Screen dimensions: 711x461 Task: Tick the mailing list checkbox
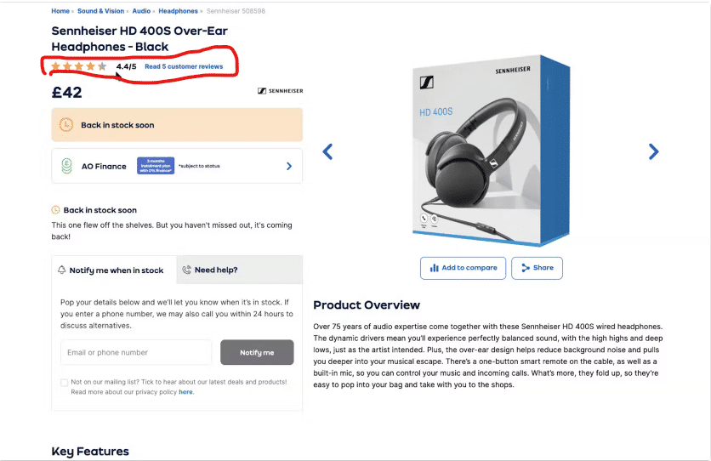(x=64, y=383)
